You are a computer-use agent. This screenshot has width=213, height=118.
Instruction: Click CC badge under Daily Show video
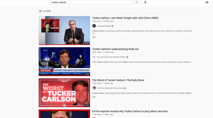pyautogui.click(x=94, y=97)
